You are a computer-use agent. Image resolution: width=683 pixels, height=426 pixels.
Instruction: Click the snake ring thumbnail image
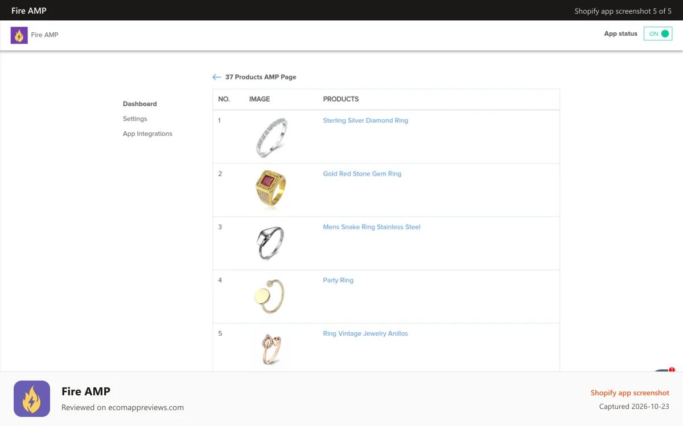pyautogui.click(x=270, y=243)
